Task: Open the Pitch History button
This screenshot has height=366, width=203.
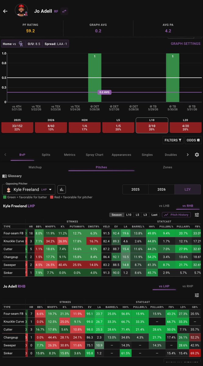Action: tap(176, 215)
